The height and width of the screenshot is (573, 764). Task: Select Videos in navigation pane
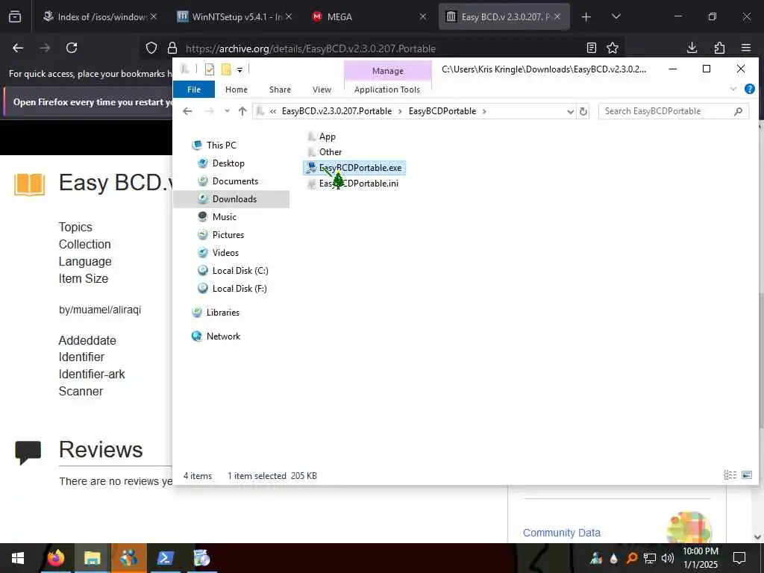tap(219, 253)
